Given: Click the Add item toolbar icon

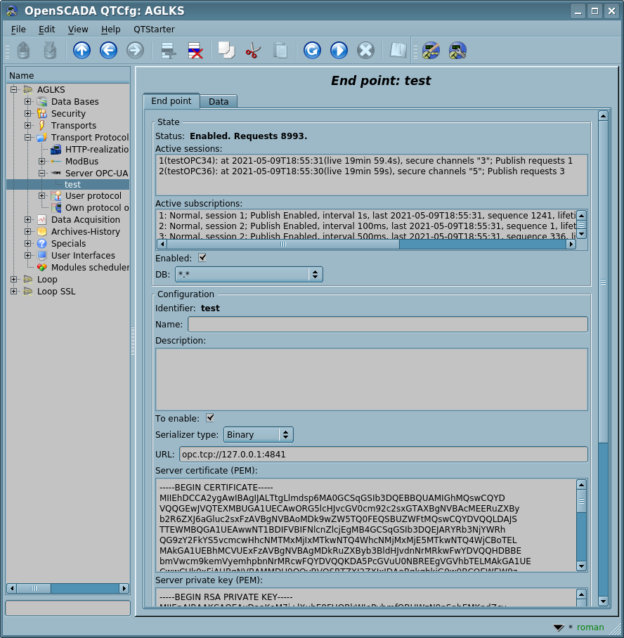Looking at the screenshot, I should [168, 51].
